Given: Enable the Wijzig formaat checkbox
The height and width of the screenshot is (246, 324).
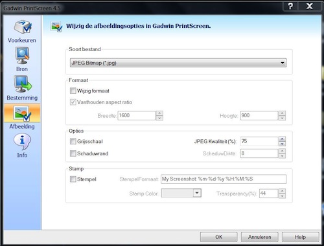Looking at the screenshot, I should [x=73, y=91].
